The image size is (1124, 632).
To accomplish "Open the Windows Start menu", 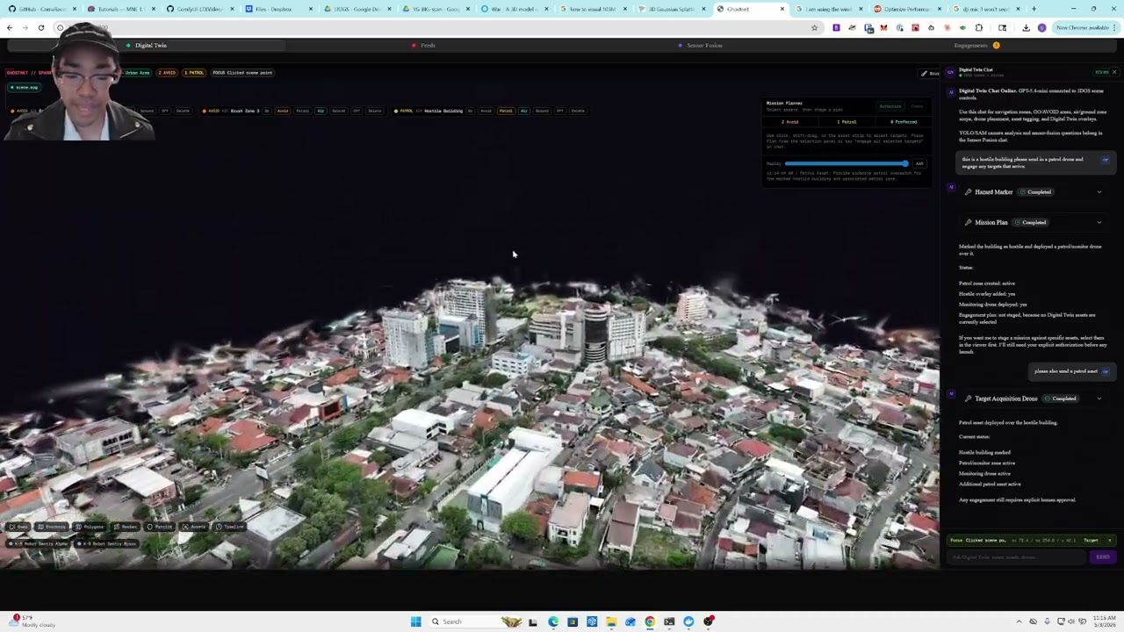I will 415,621.
